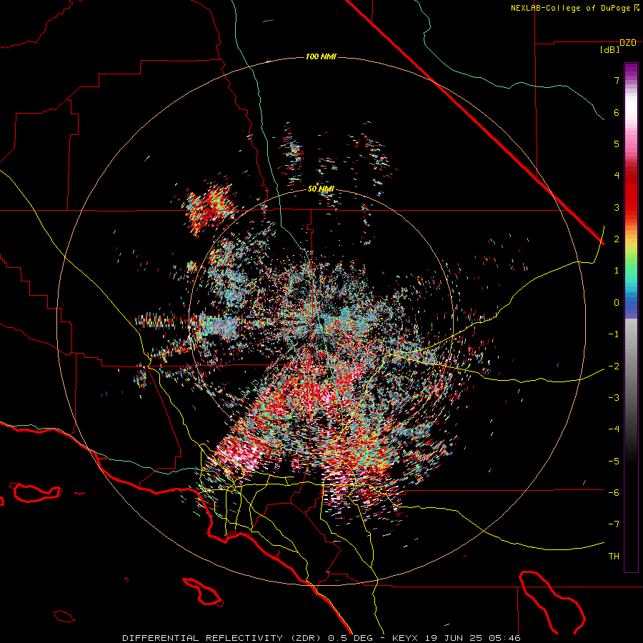Click the 6 value on the color scale

coord(617,112)
